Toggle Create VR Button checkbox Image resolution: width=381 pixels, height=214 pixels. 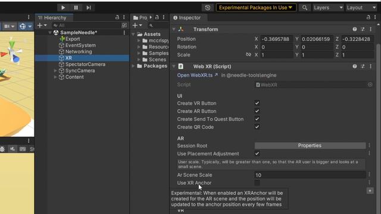[257, 103]
